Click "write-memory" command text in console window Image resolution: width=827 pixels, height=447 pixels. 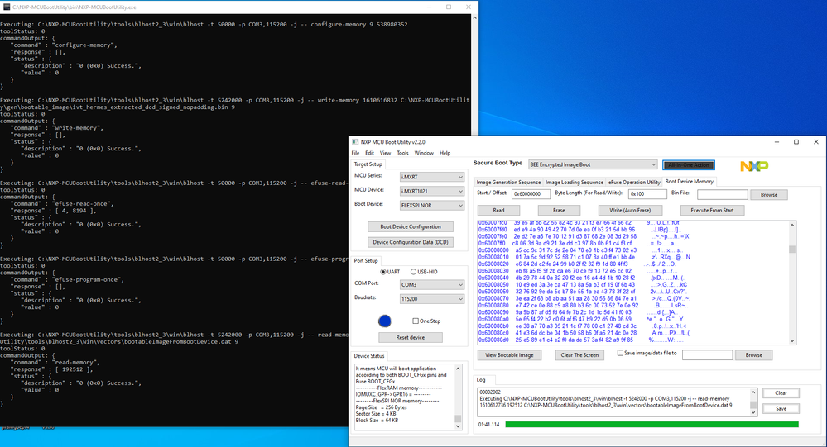pos(338,100)
